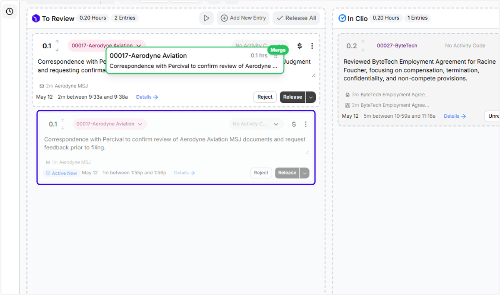Screen dimensions: 500x295
Task: Click Release All button
Action: [296, 18]
